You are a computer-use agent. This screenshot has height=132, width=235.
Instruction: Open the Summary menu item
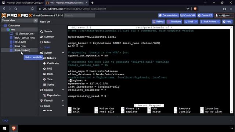49,37
